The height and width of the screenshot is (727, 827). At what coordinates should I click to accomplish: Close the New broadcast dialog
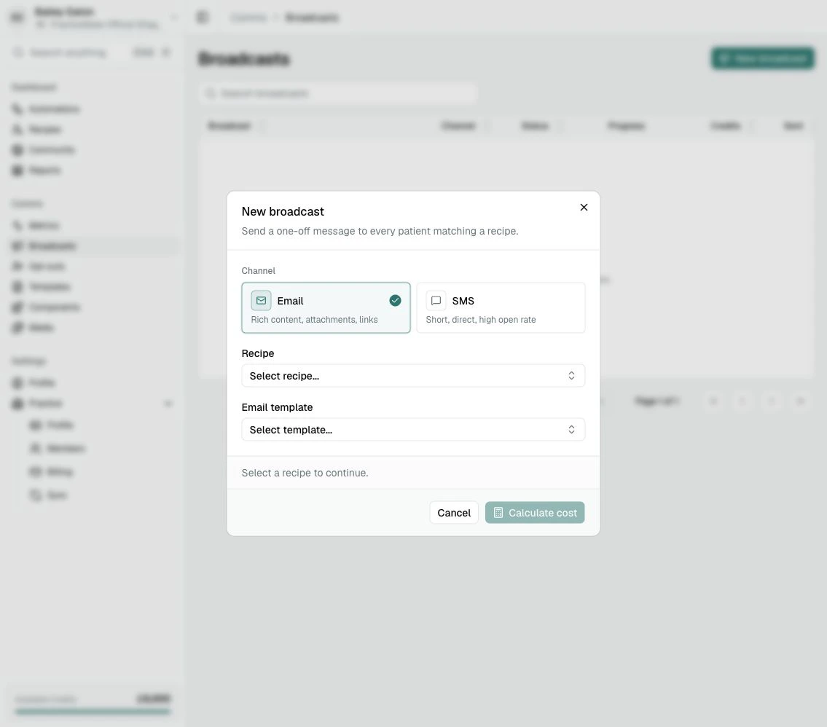point(584,207)
